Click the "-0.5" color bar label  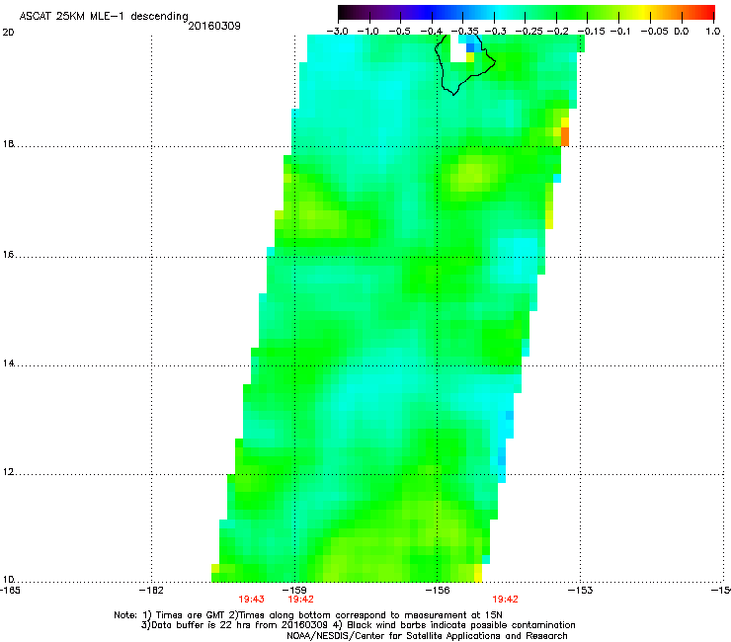coord(399,32)
